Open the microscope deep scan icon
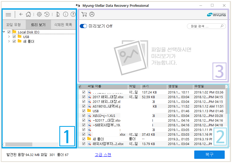 (58, 14)
